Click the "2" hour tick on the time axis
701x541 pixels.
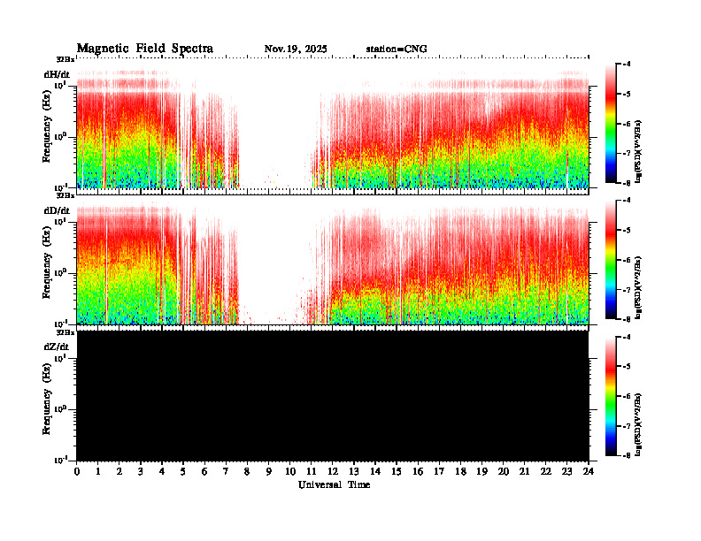[x=119, y=472]
